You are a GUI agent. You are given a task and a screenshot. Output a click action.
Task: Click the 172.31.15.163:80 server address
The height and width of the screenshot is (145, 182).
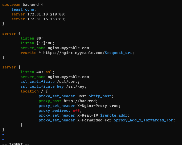pyautogui.click(x=47, y=19)
